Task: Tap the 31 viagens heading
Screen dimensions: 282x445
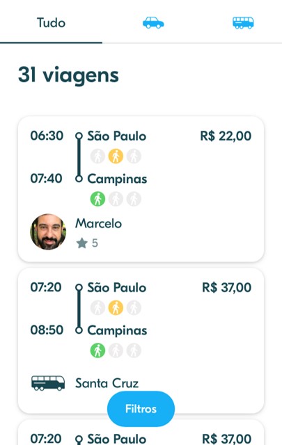Action: click(68, 75)
